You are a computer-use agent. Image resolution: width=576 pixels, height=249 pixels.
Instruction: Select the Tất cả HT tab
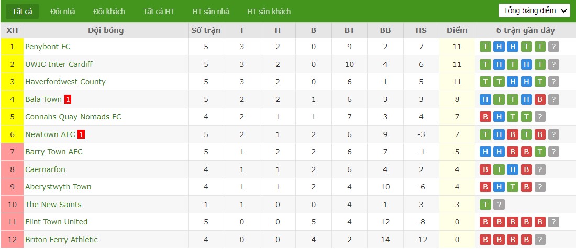(x=159, y=12)
